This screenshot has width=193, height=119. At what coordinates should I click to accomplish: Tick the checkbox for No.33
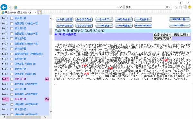coord(12,110)
